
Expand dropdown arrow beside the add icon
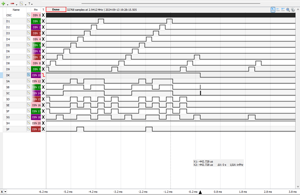7,4
